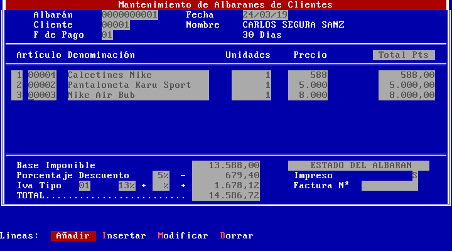Click article code 00004 in line 1
452x251 pixels.
(43, 75)
